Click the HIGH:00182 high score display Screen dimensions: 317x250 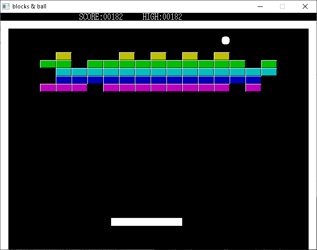162,17
